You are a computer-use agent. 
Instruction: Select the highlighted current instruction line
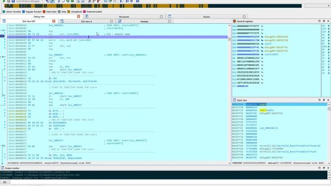117,37
